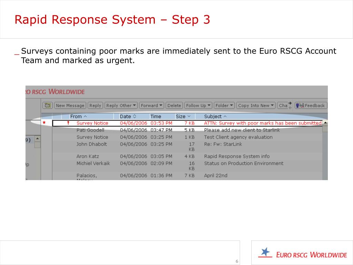
Task: Click the Time column header
Action: (x=155, y=117)
